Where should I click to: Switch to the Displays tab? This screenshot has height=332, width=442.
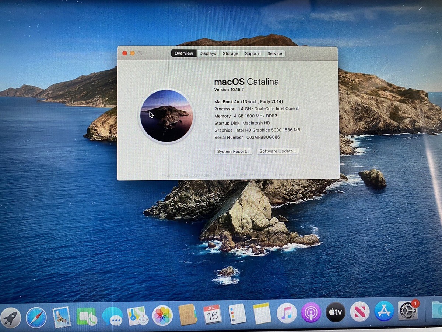point(208,53)
